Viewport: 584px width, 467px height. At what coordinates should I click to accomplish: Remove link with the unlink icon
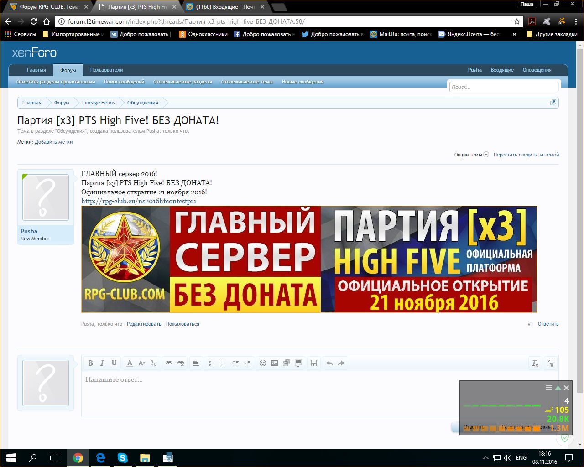(181, 363)
